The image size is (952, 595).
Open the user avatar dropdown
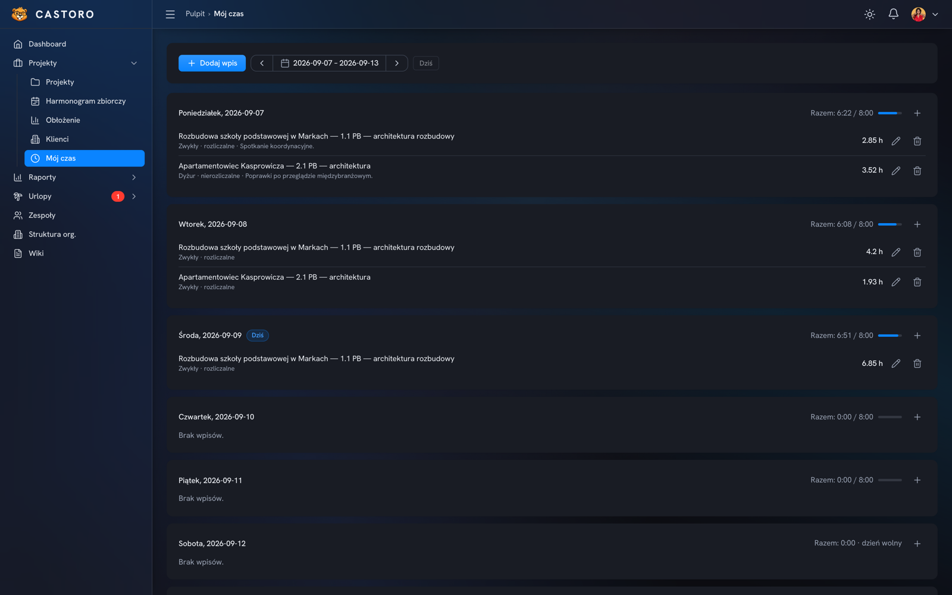[925, 14]
